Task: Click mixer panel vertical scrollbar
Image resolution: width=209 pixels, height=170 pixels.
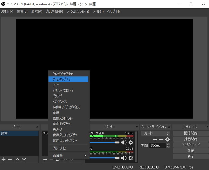Action: point(136,147)
